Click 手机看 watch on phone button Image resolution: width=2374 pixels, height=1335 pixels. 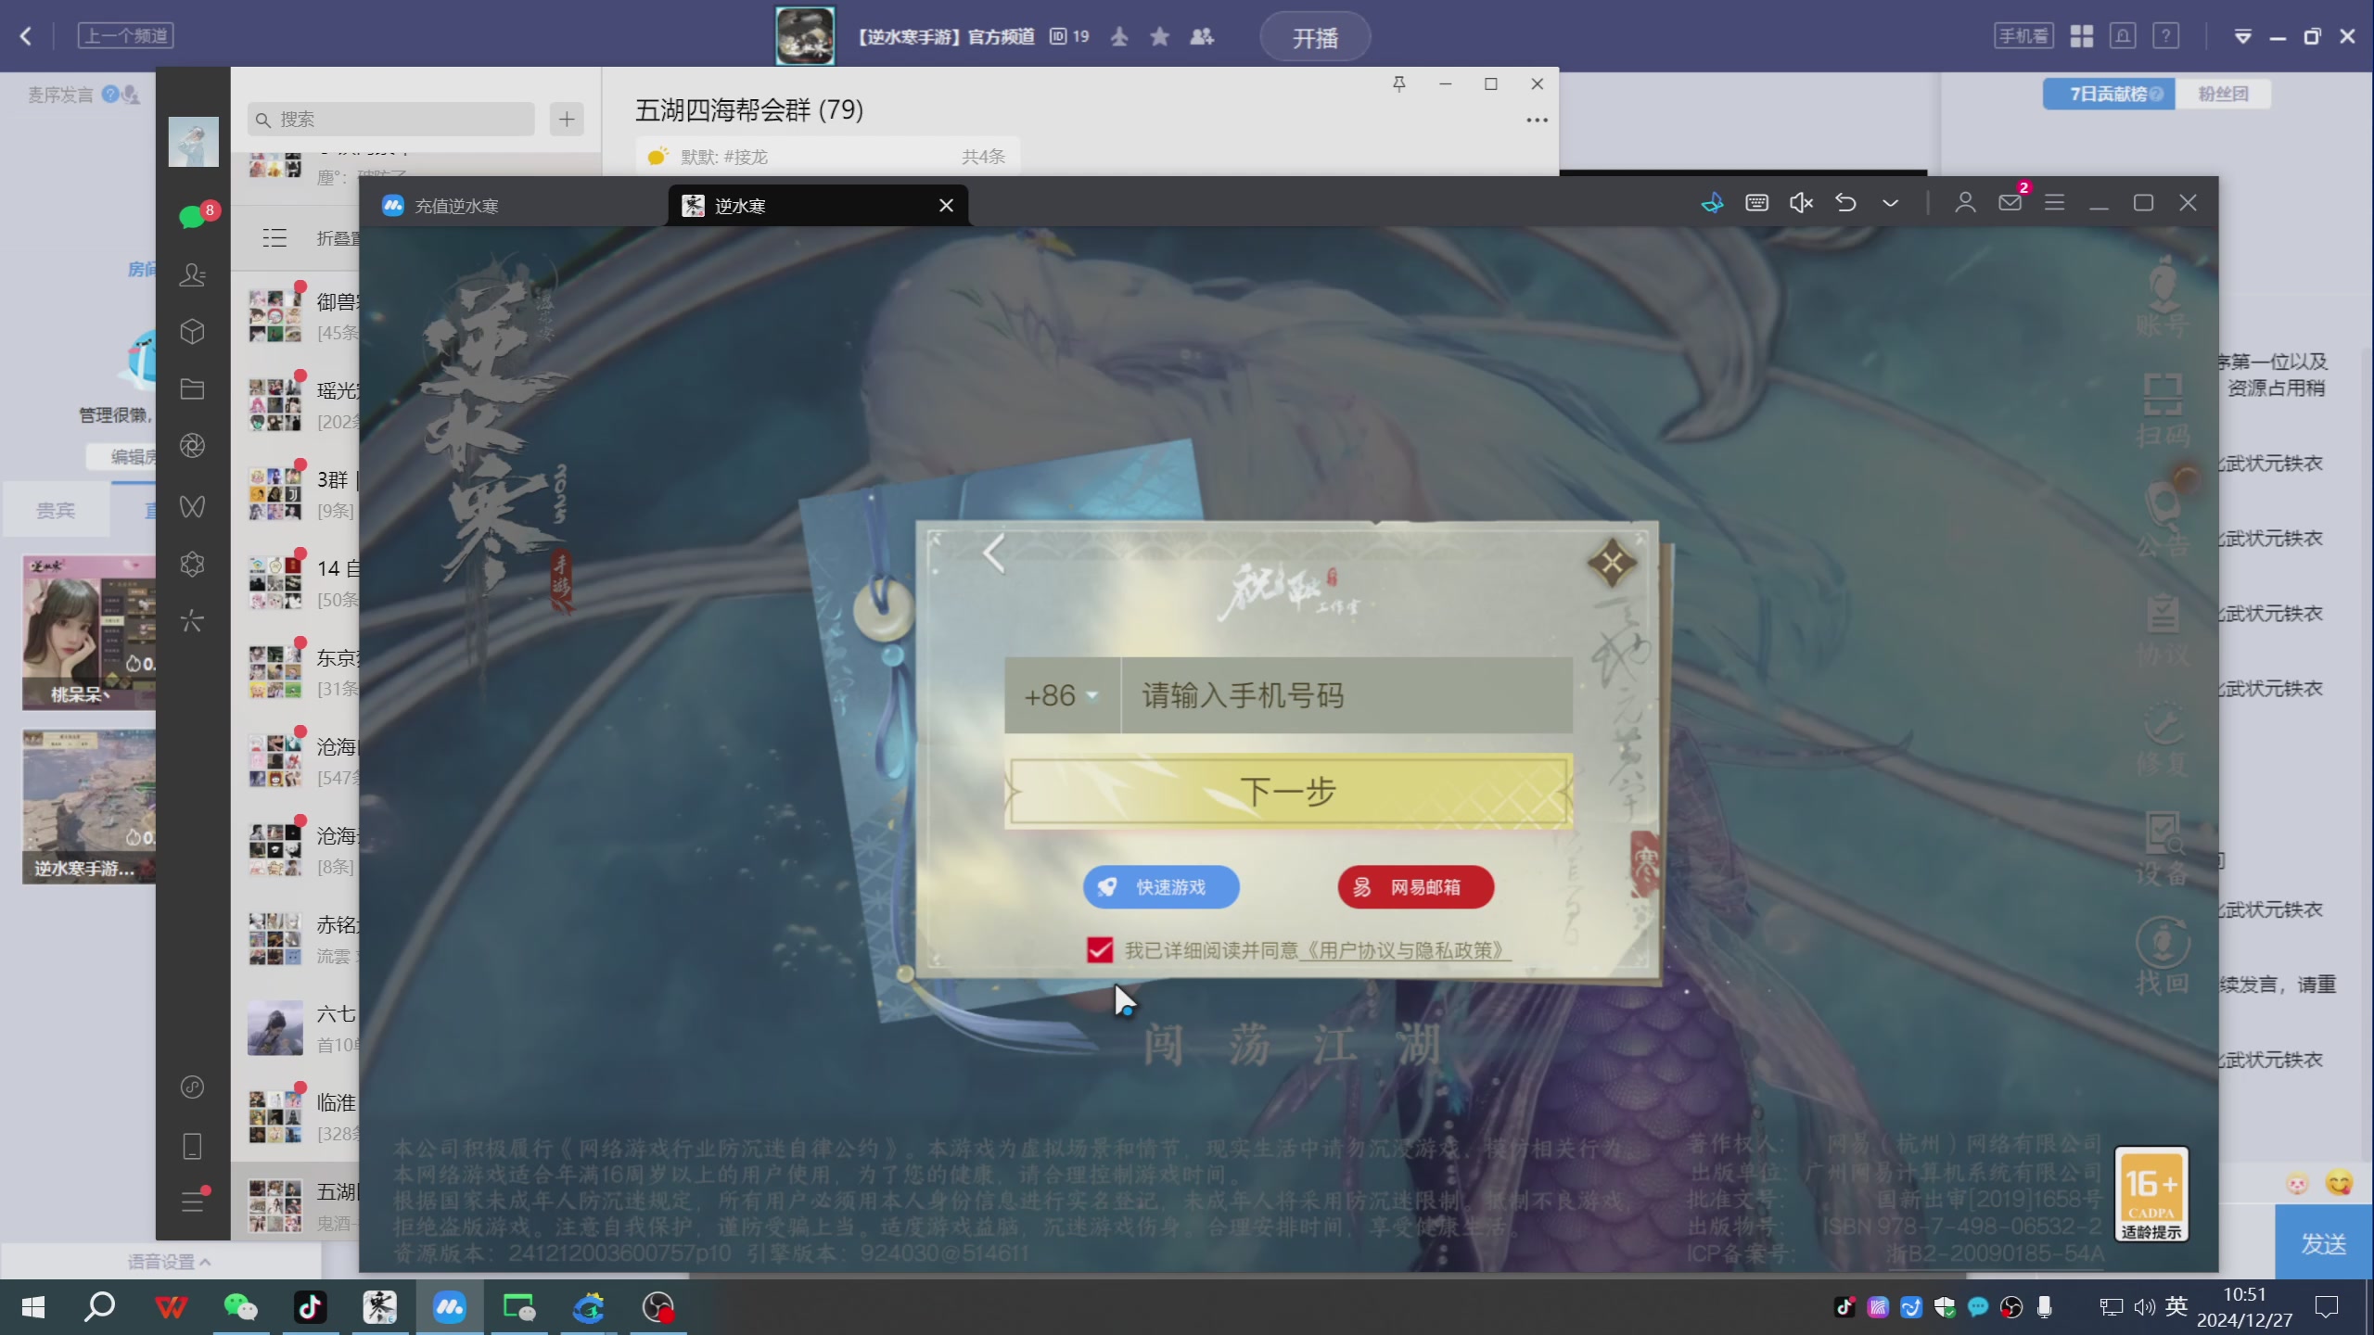[2023, 36]
